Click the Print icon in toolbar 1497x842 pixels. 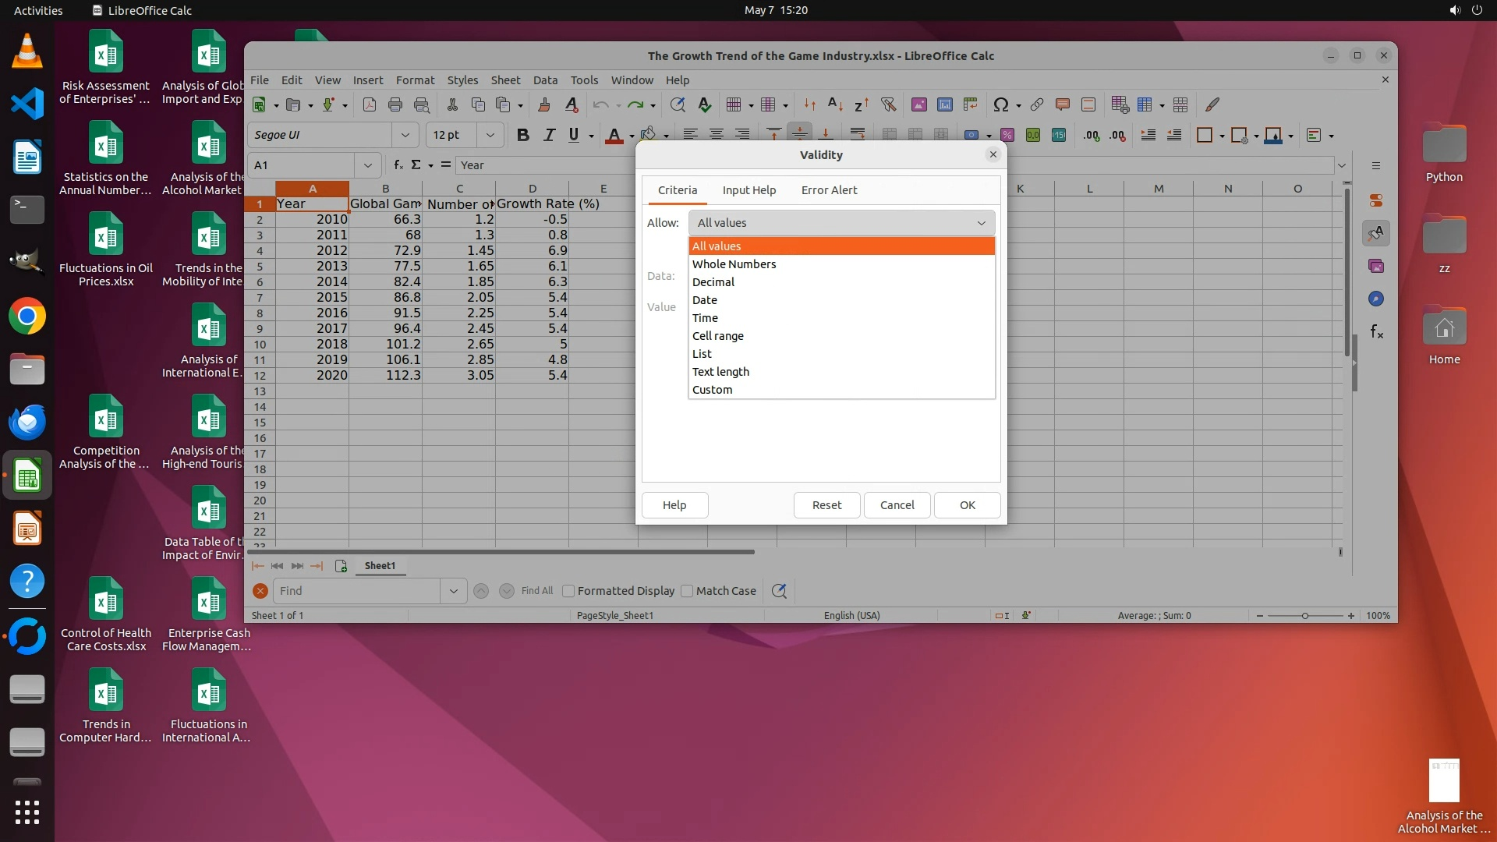click(x=395, y=104)
